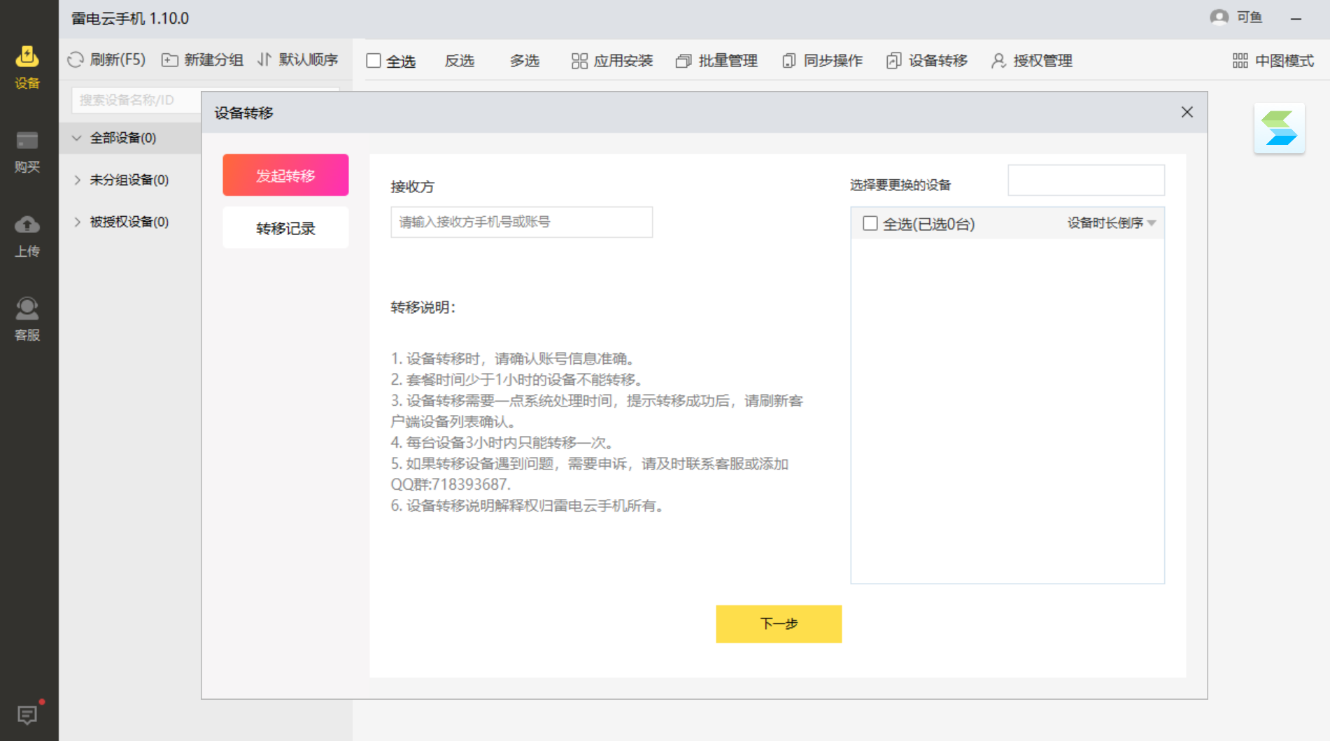1330x741 pixels.
Task: Tick 全选(已选0台) checkbox in device list
Action: 870,223
